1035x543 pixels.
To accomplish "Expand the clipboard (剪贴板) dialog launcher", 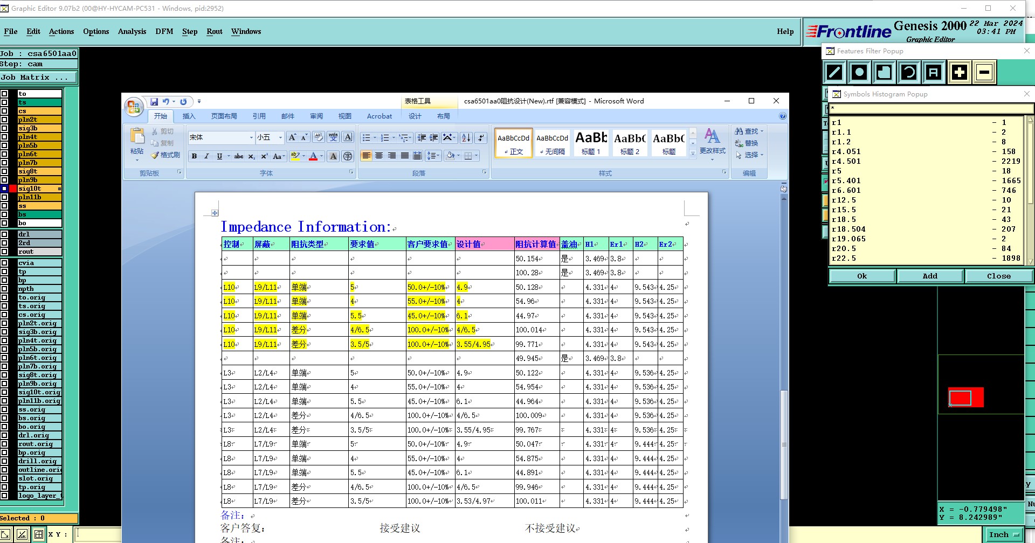I will coord(180,172).
